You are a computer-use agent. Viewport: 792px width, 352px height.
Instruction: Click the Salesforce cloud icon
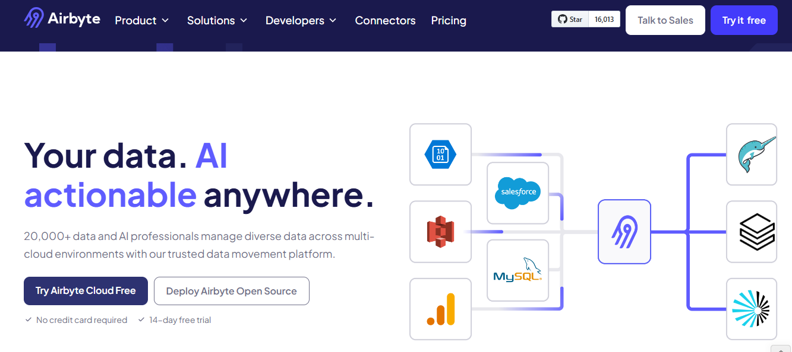click(518, 193)
